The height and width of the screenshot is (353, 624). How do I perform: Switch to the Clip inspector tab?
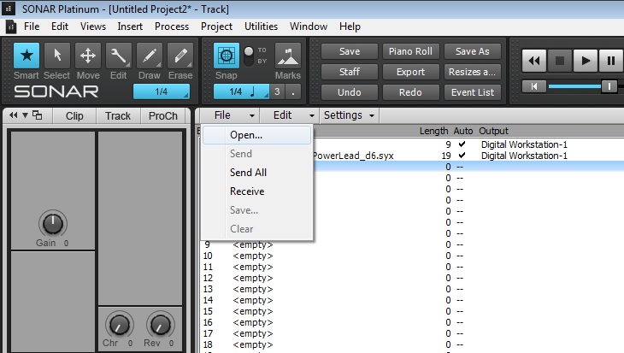(74, 115)
